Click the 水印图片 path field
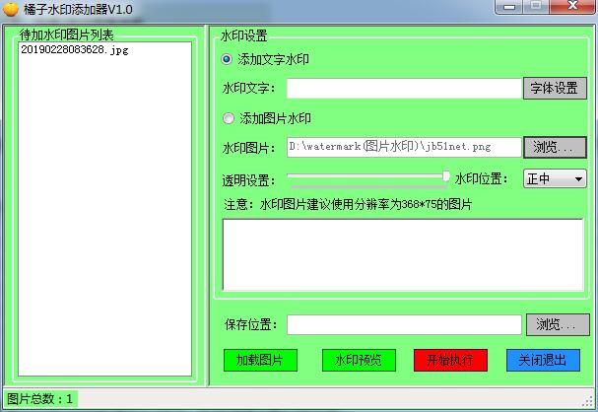598x412 pixels. pos(404,147)
